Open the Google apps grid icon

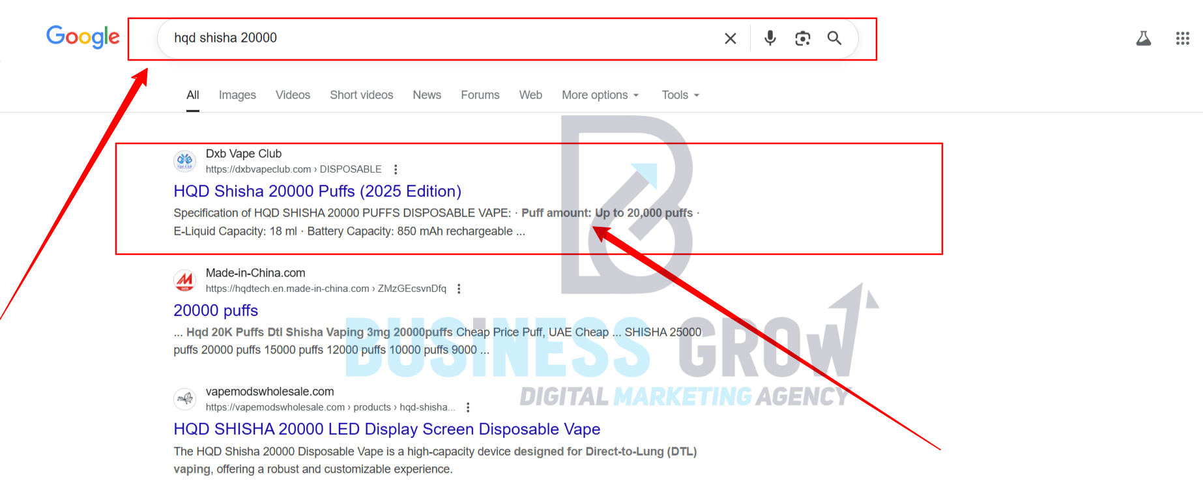pos(1183,38)
